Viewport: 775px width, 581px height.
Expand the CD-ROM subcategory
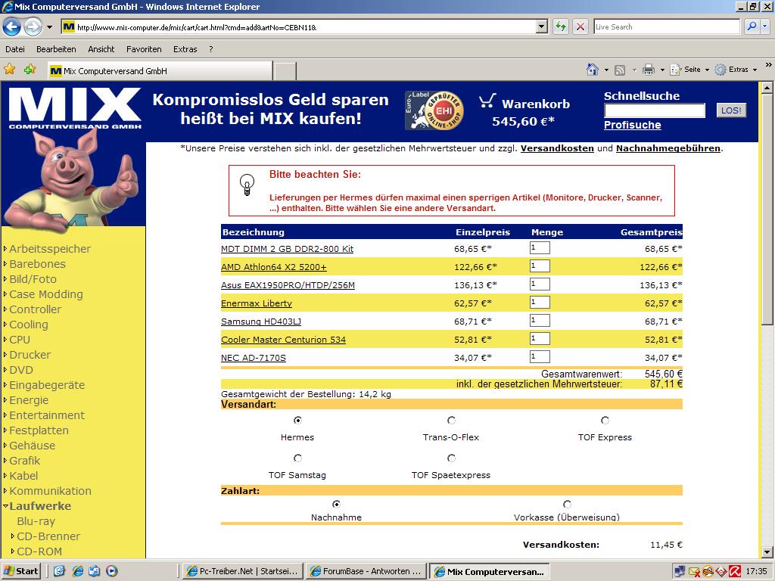(x=13, y=551)
